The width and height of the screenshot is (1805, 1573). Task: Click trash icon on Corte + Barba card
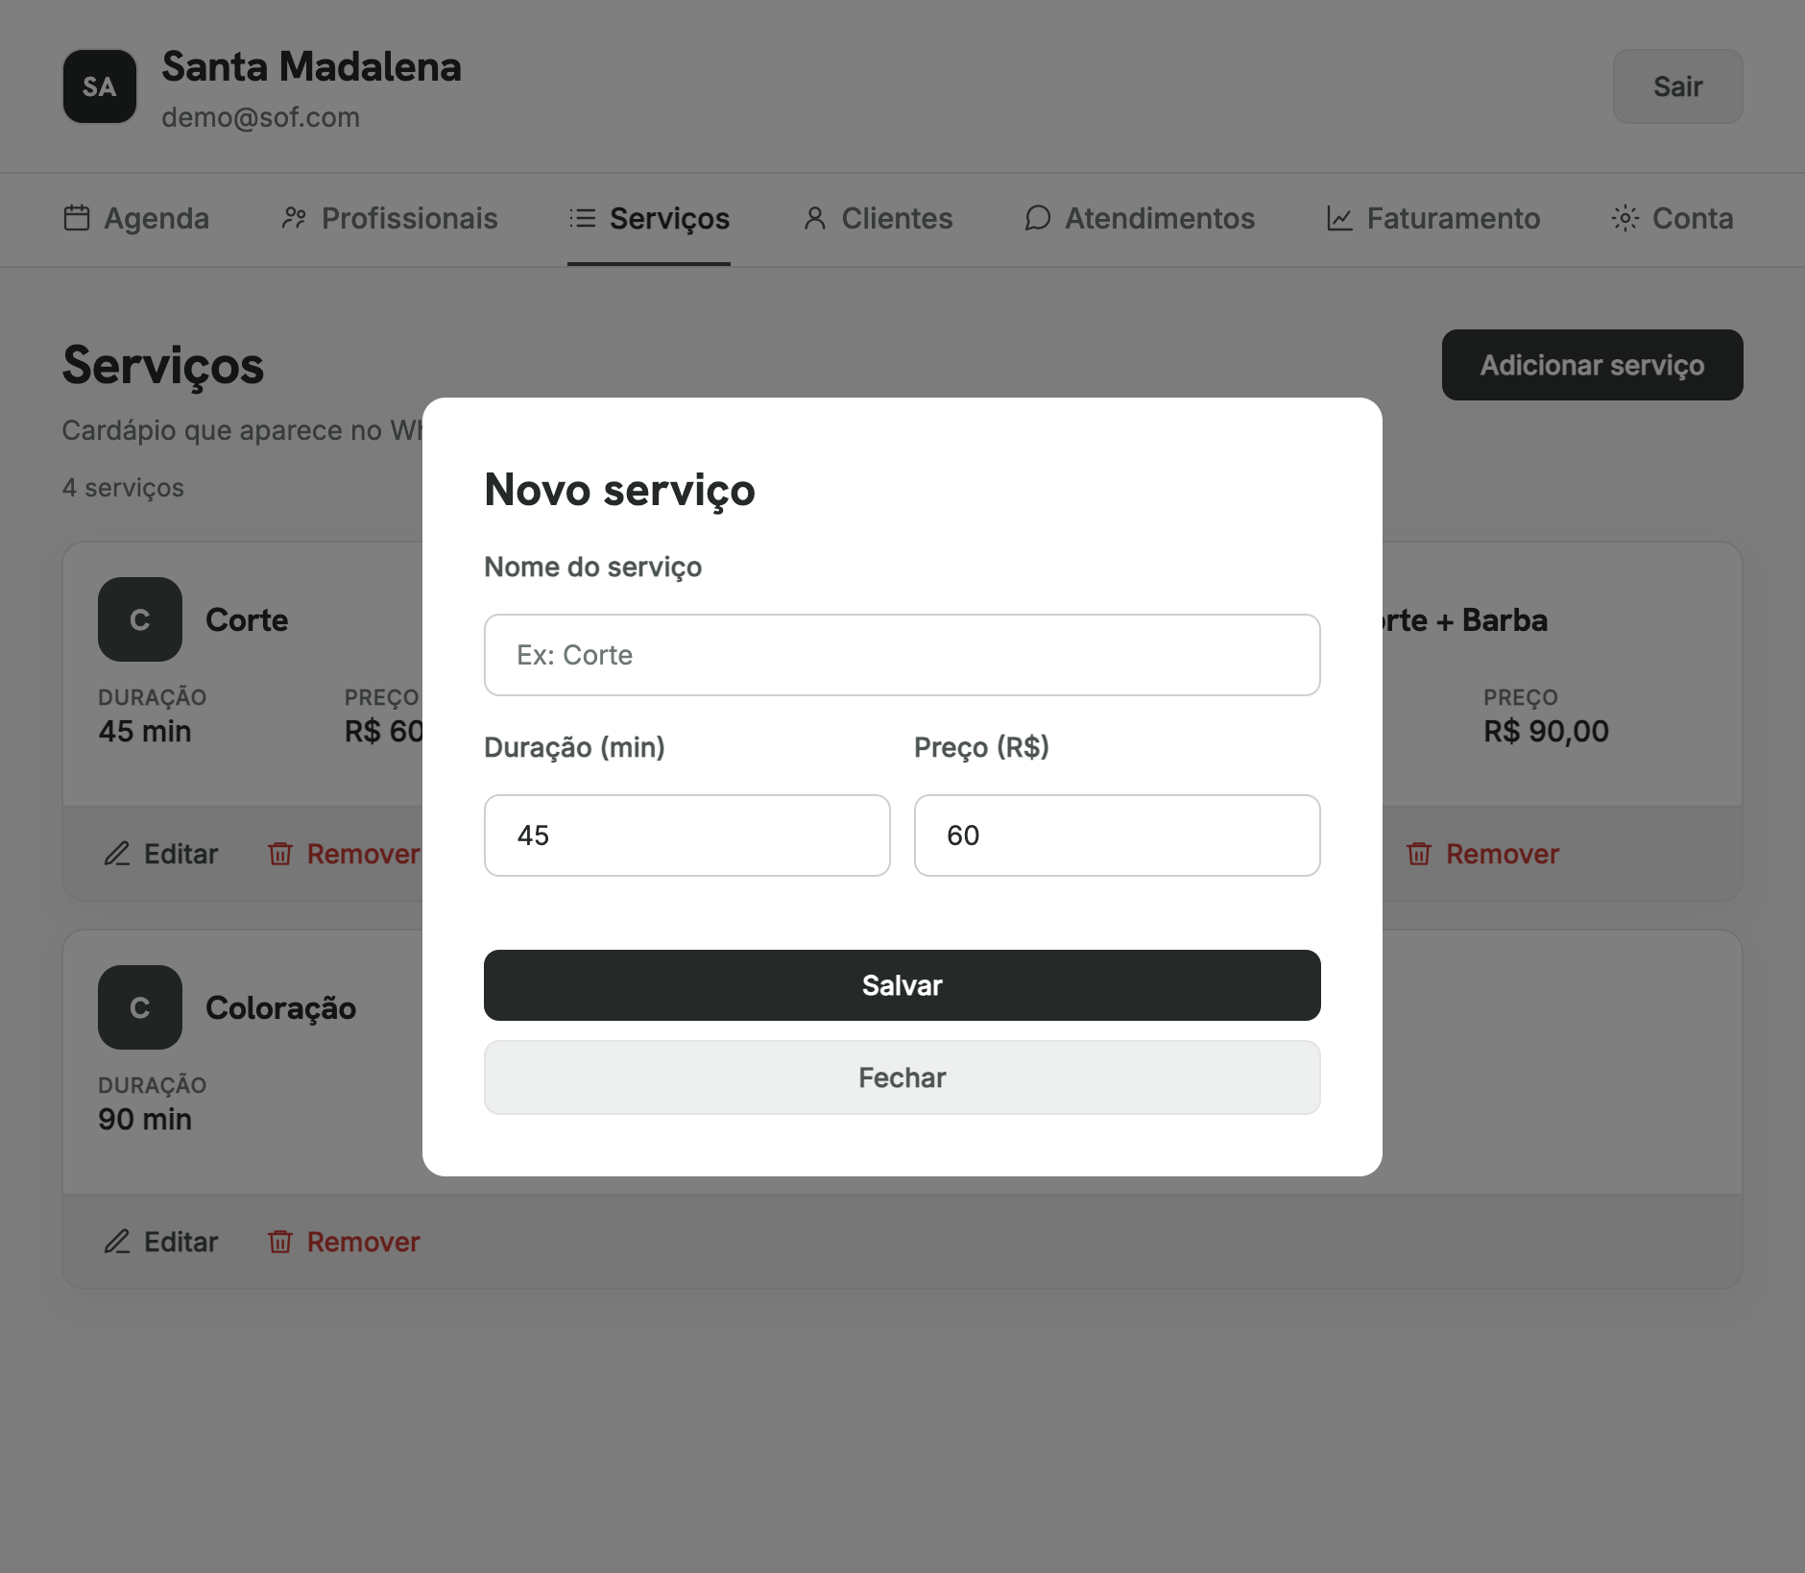click(x=1419, y=854)
